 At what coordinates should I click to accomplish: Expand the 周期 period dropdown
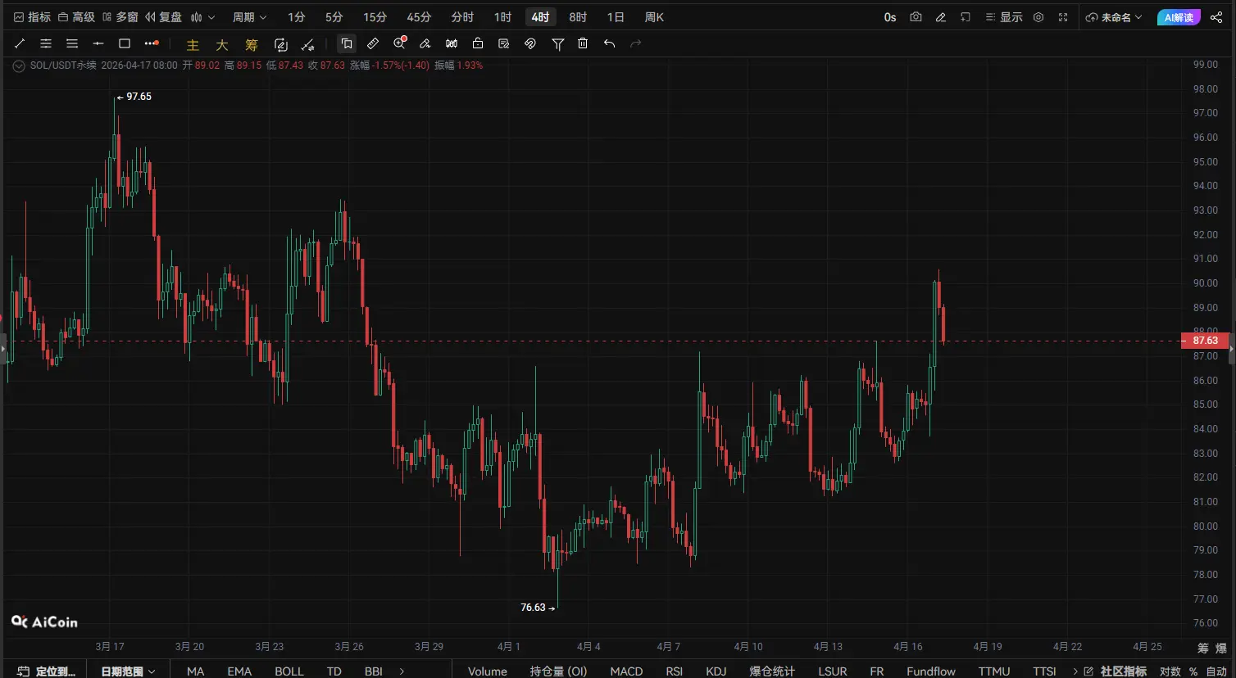(249, 17)
